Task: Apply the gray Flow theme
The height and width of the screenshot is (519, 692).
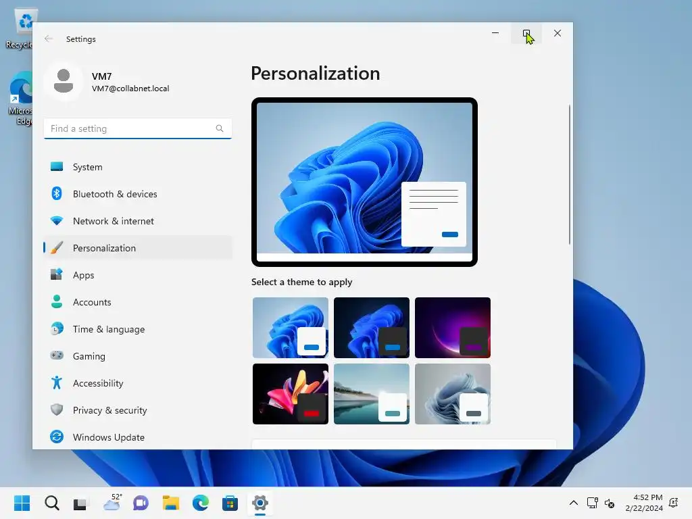Action: (x=453, y=394)
